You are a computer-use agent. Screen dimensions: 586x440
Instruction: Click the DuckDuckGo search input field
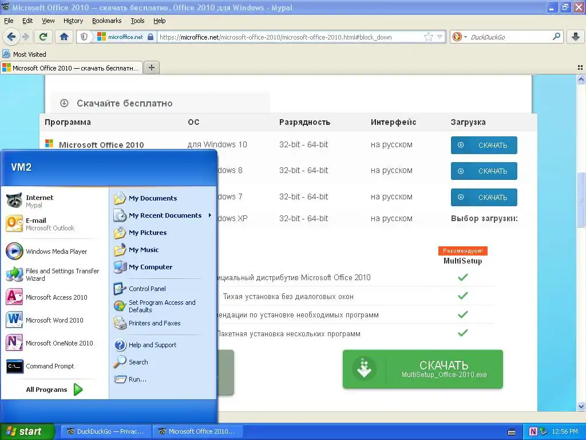pos(510,37)
